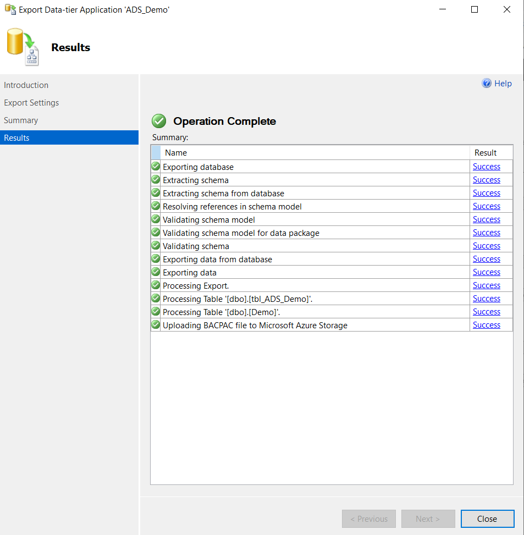Close the window using title bar X
The height and width of the screenshot is (535, 524).
pyautogui.click(x=506, y=9)
